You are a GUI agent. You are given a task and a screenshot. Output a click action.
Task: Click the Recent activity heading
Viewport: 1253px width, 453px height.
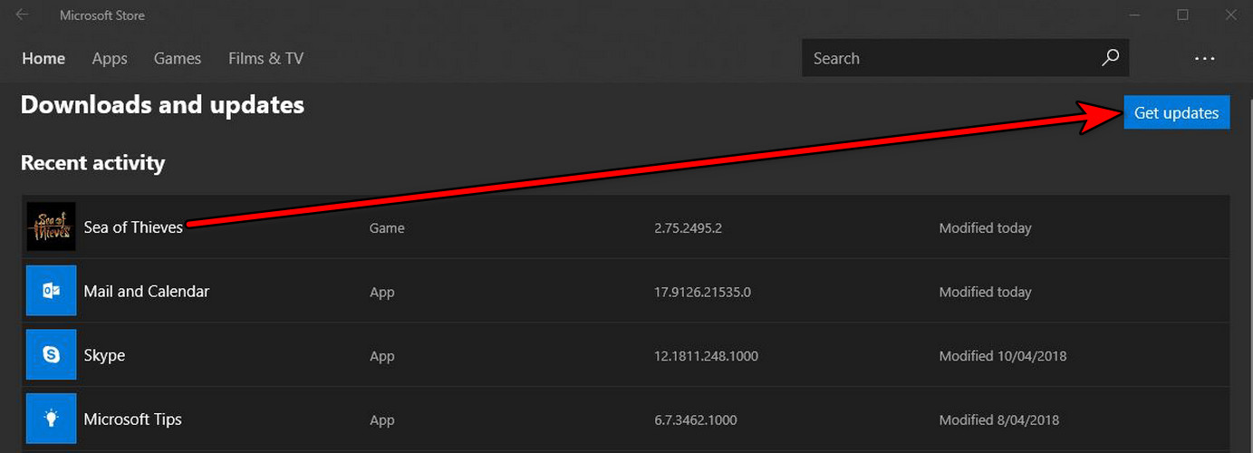tap(92, 163)
